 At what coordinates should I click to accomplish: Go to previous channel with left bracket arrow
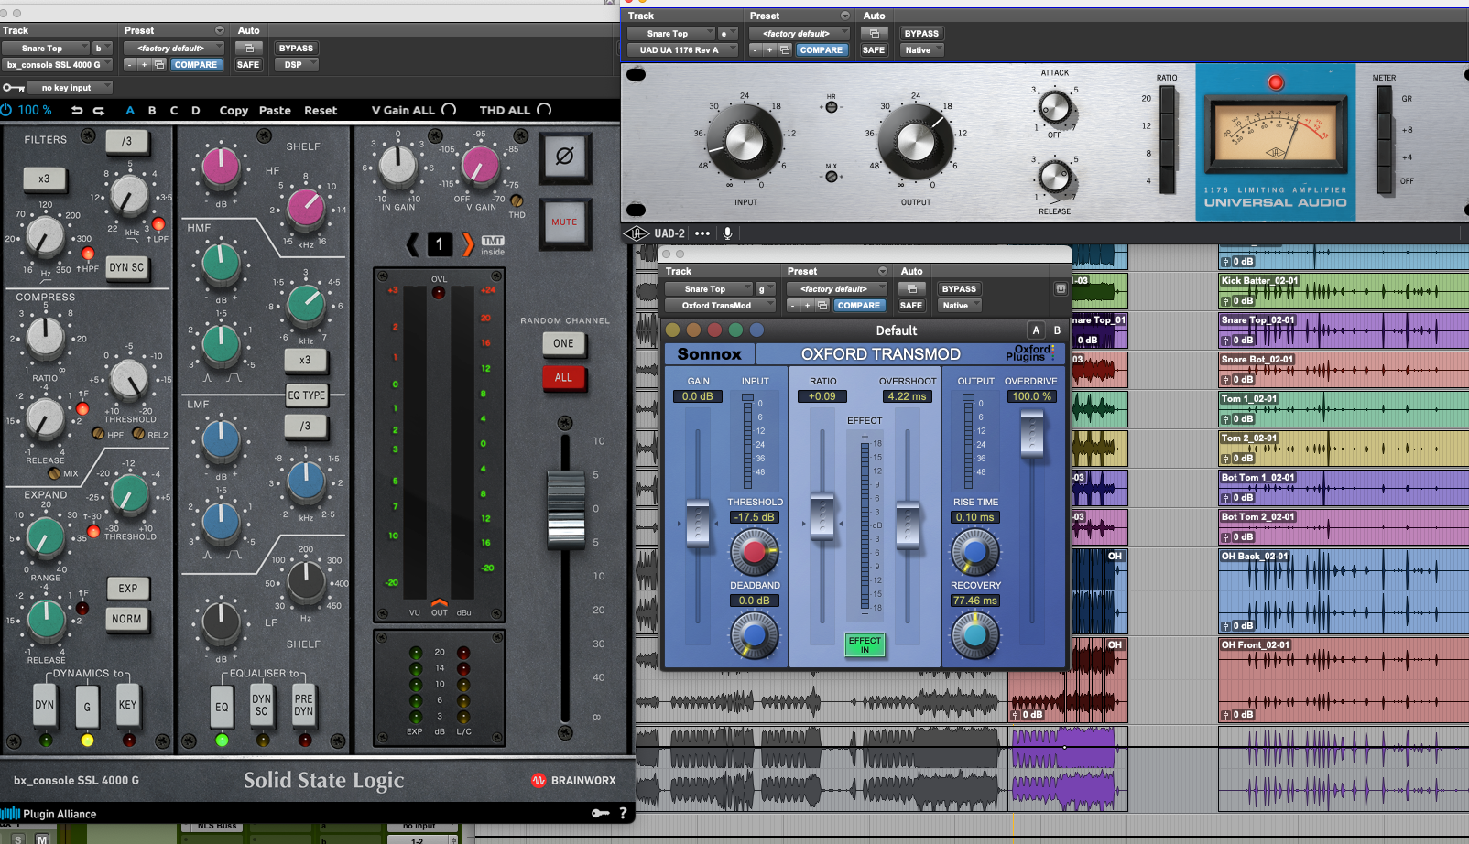[413, 243]
